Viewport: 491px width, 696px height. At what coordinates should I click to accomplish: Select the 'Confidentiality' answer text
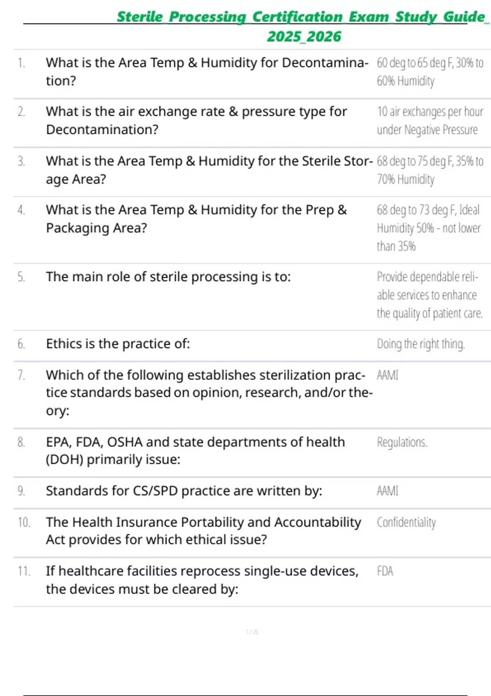click(x=406, y=522)
